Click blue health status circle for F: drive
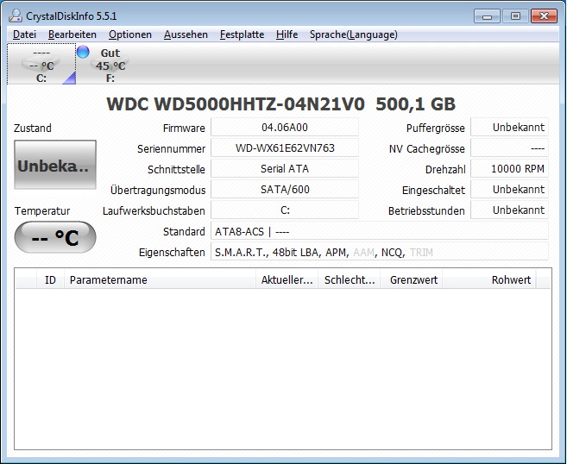The width and height of the screenshot is (567, 464). pyautogui.click(x=83, y=52)
